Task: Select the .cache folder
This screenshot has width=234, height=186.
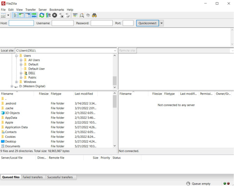Action: click(9, 108)
